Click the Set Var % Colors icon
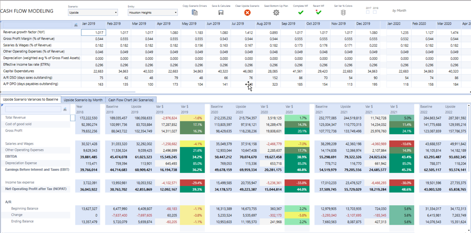 click(x=343, y=13)
